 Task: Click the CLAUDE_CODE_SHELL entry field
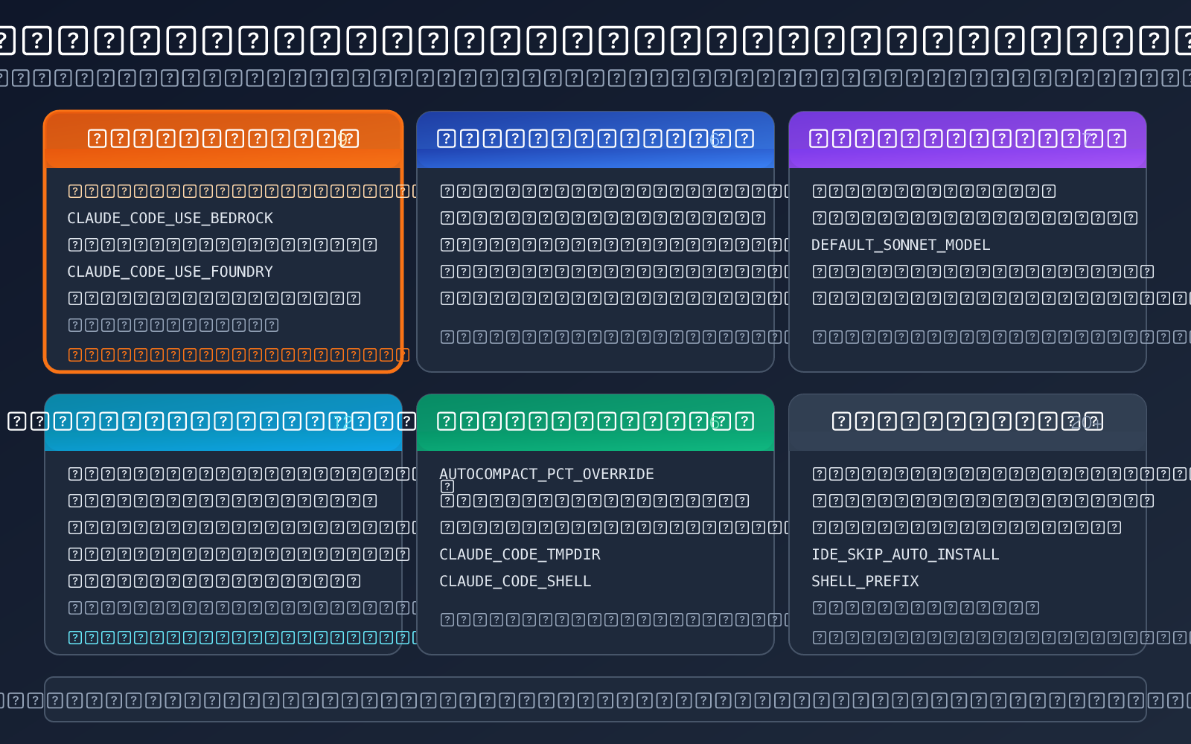coord(515,581)
